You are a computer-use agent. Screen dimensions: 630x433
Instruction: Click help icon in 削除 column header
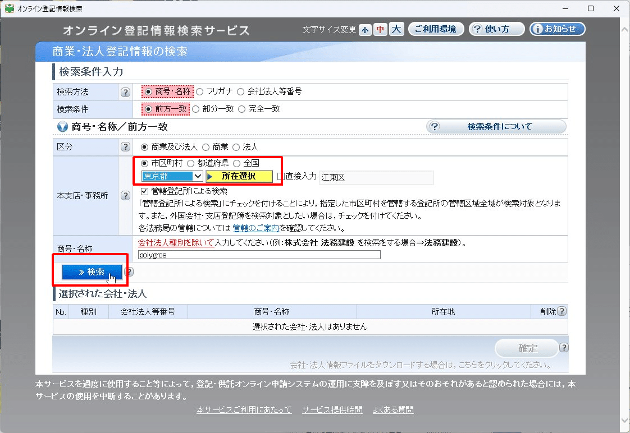tap(561, 311)
